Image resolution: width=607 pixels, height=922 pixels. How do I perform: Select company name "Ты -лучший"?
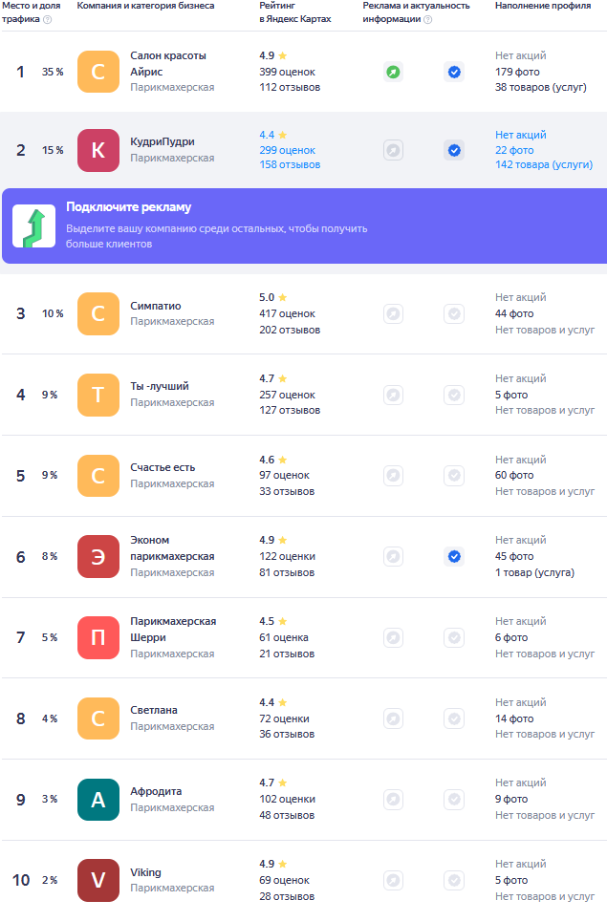[160, 386]
